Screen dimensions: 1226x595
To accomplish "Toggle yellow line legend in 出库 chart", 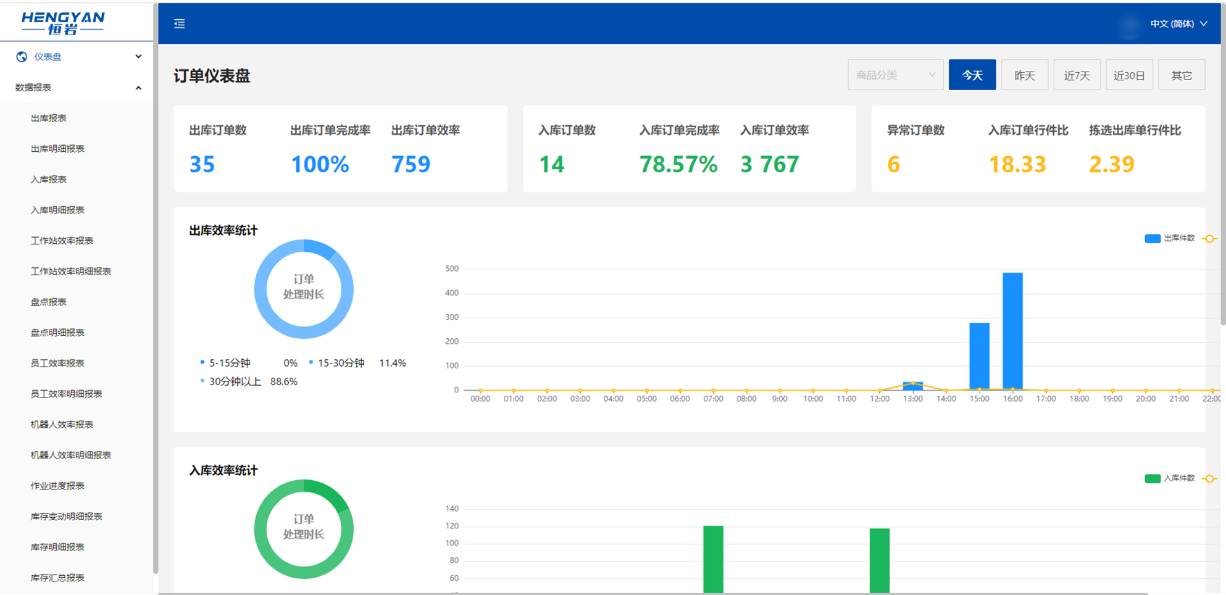I will (1210, 239).
